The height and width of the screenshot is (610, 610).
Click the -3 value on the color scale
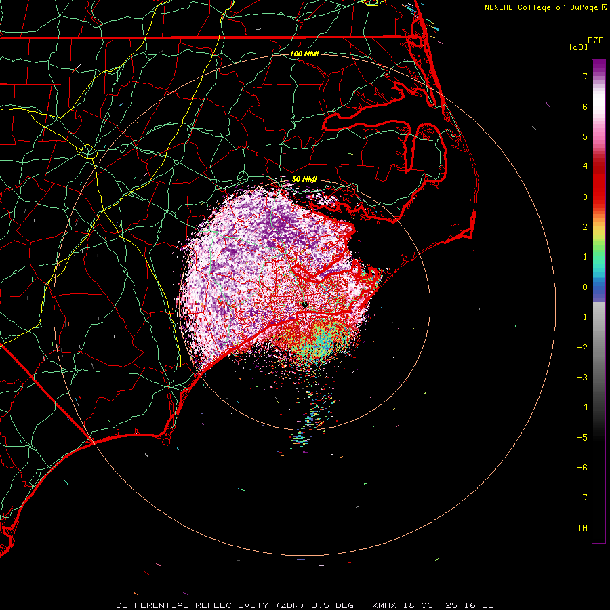click(582, 378)
